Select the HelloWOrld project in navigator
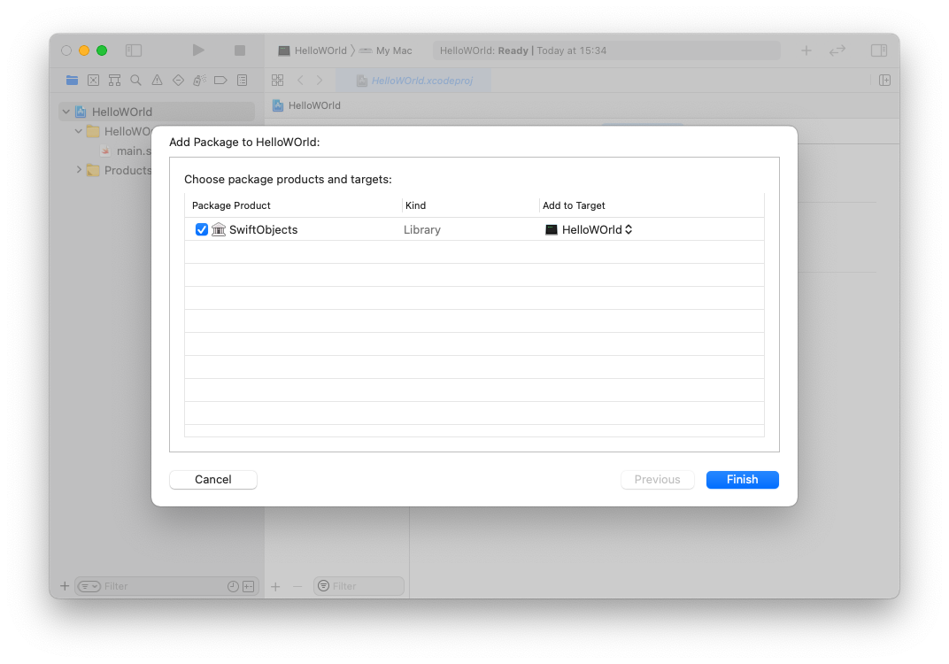 (x=158, y=112)
